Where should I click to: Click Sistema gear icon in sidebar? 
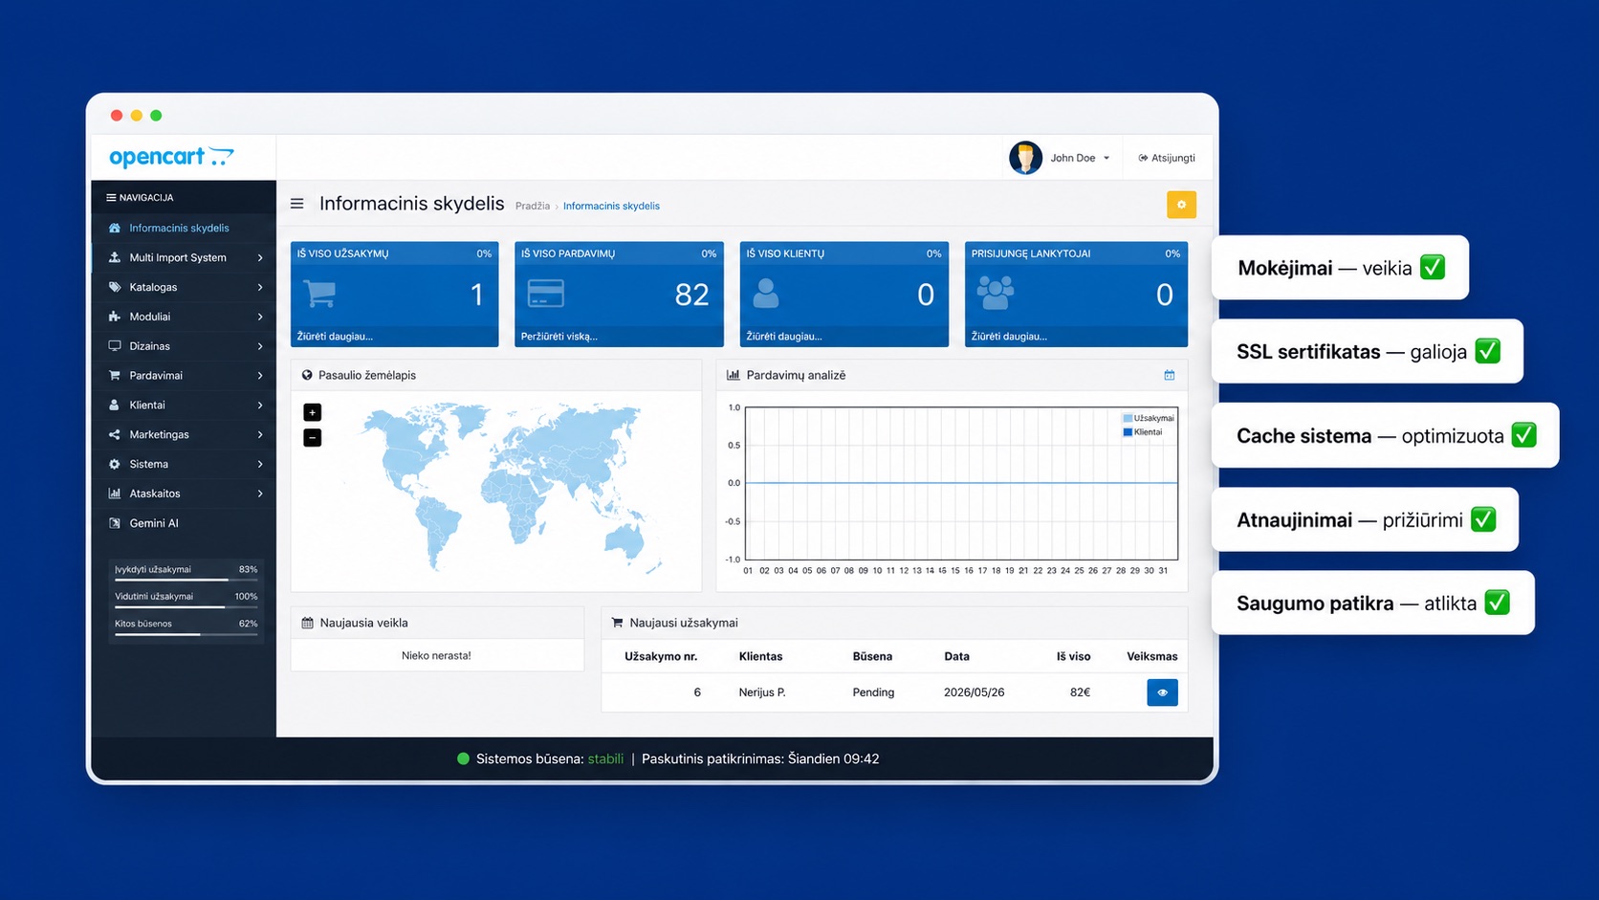[x=115, y=465]
